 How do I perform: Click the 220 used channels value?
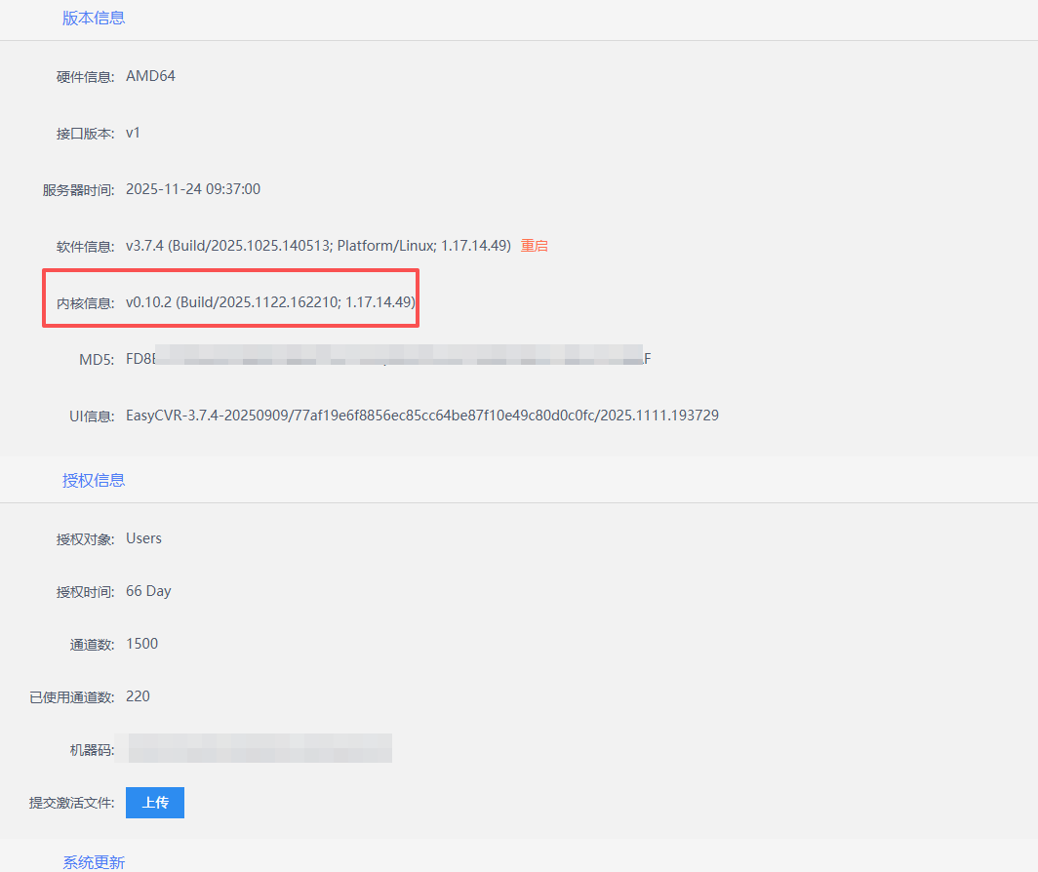tap(138, 696)
